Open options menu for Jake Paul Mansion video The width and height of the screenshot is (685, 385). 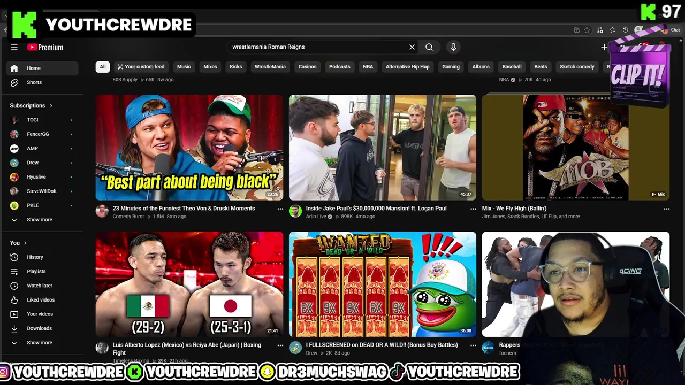point(473,209)
